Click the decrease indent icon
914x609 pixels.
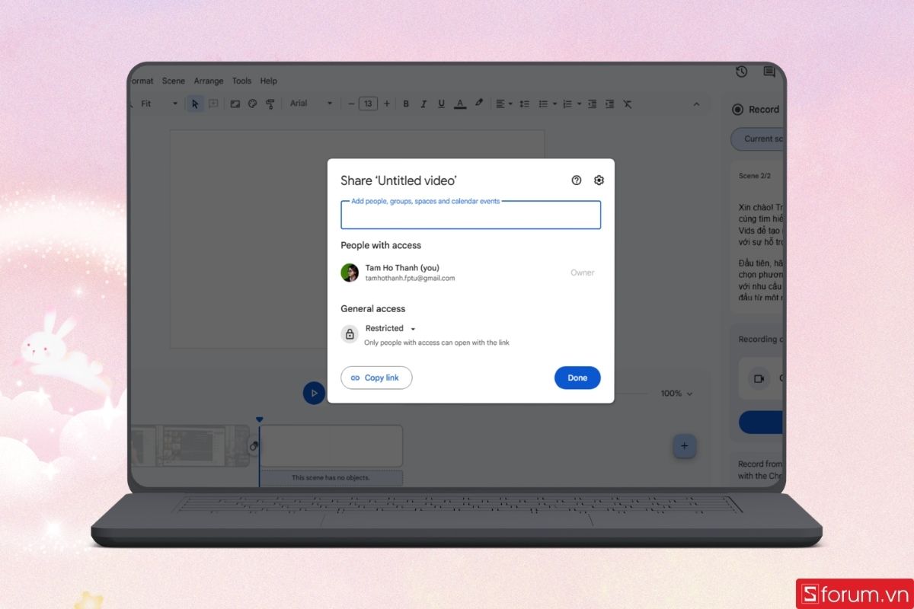[592, 104]
